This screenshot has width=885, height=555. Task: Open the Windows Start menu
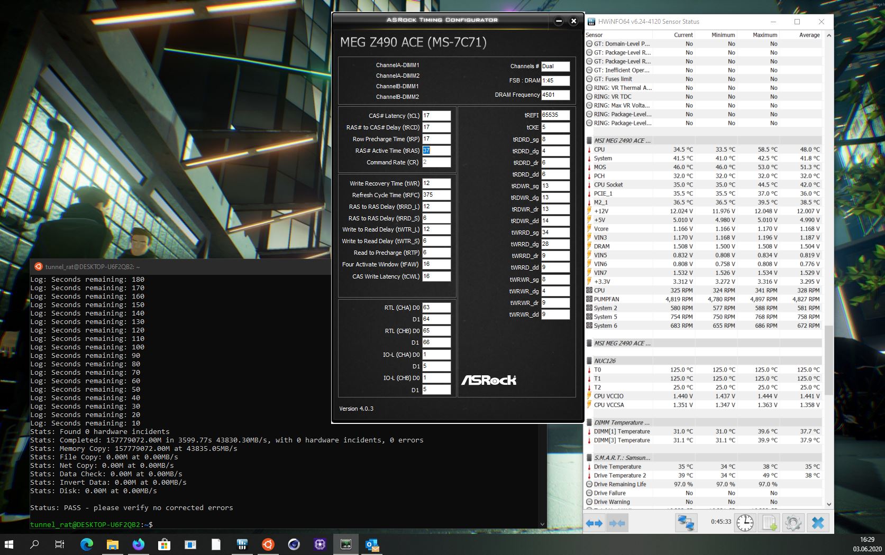pyautogui.click(x=10, y=544)
